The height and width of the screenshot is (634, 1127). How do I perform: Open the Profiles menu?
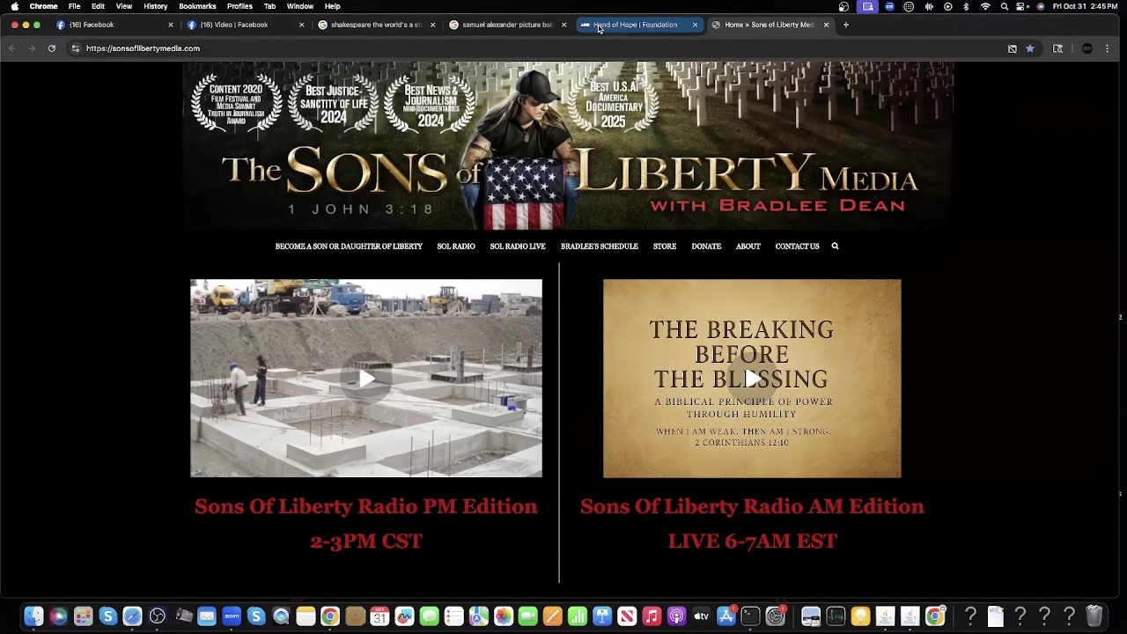coord(239,6)
